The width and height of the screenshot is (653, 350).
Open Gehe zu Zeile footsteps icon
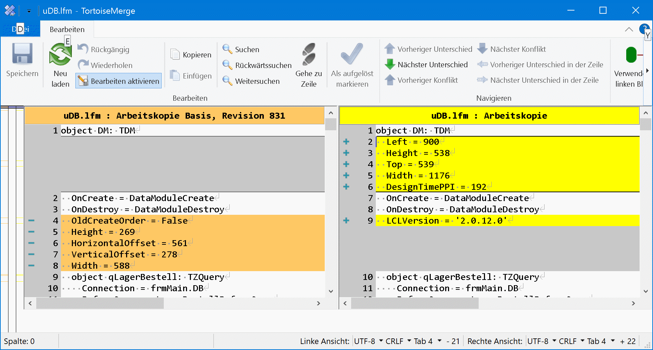[309, 55]
